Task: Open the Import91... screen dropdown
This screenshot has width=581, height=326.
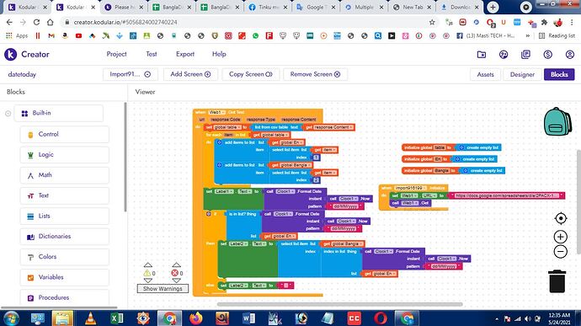Action: 131,74
